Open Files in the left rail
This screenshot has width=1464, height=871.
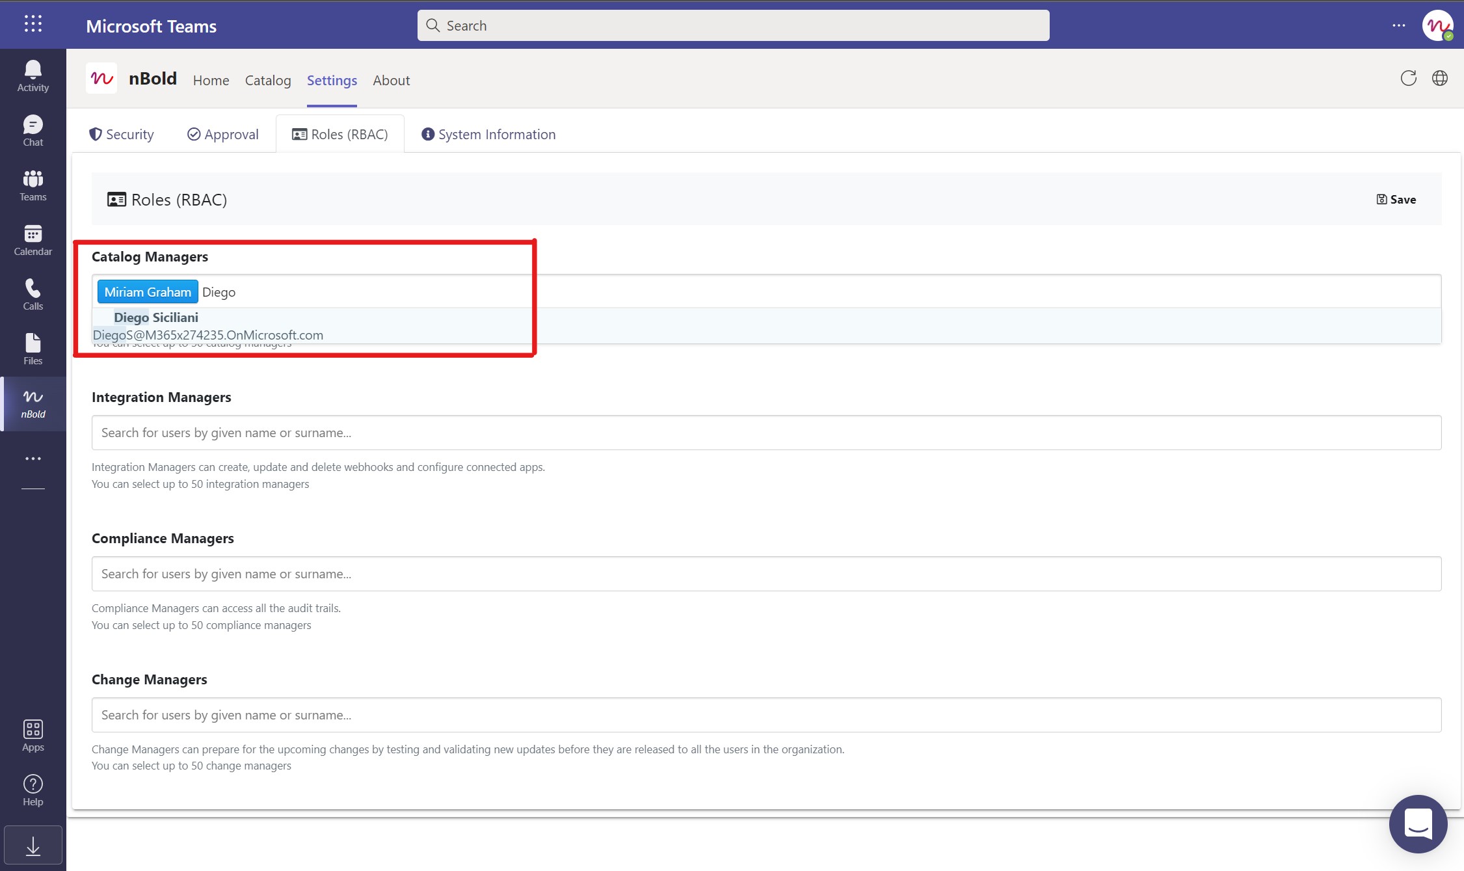coord(33,349)
